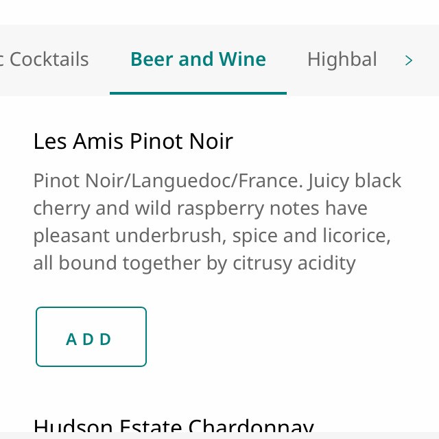
Task: Click the teal underline beneath Beer and Wine
Action: click(x=198, y=93)
